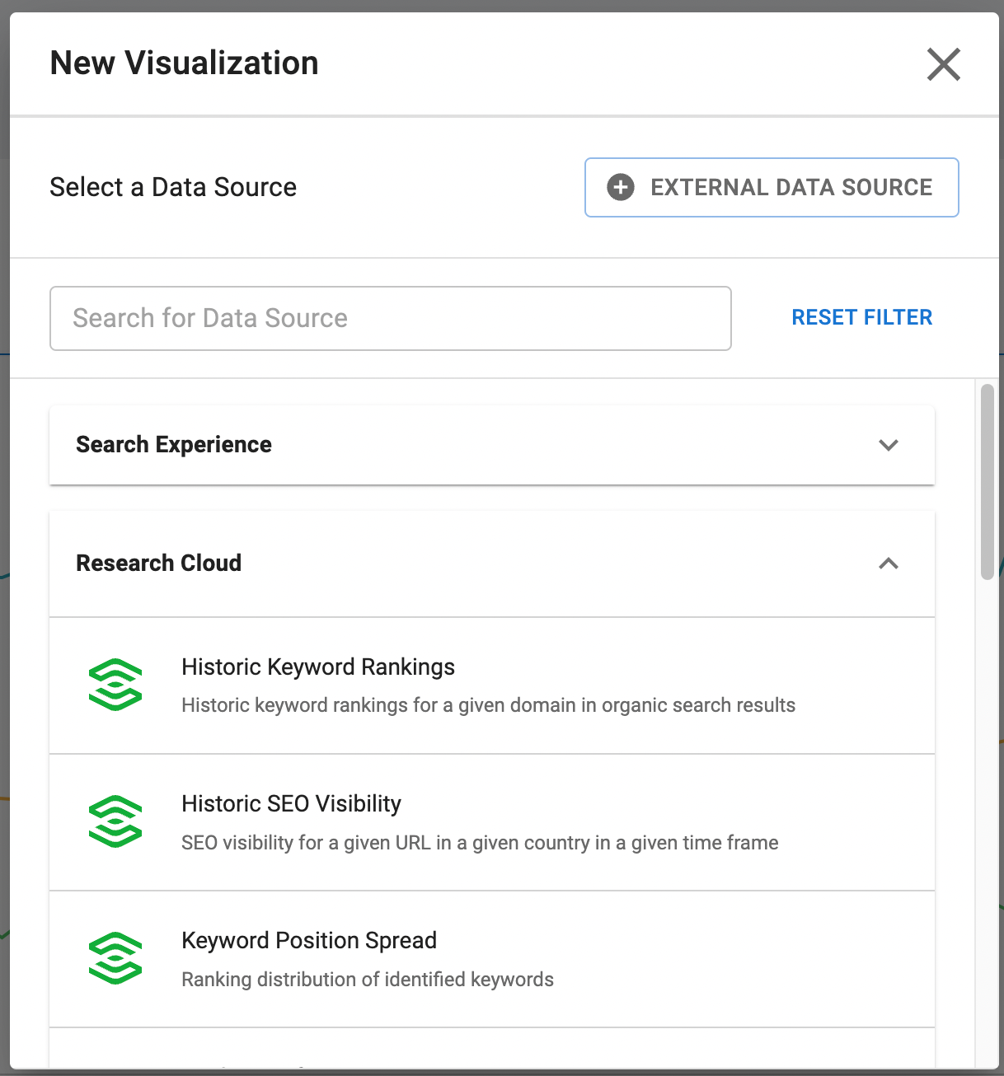Click the Reset Filter link

tap(862, 317)
